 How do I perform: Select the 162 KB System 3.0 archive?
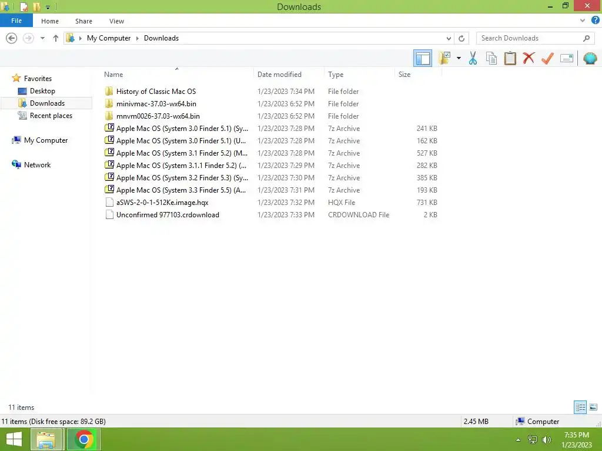tap(181, 140)
